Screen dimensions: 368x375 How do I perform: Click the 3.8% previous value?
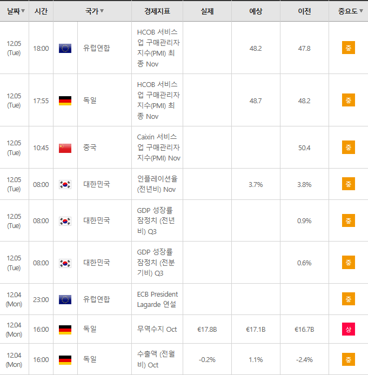point(304,184)
